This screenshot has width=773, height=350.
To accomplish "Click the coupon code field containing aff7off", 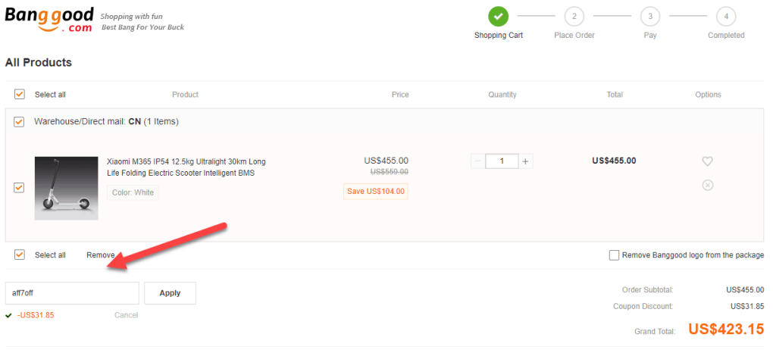I will (x=72, y=293).
